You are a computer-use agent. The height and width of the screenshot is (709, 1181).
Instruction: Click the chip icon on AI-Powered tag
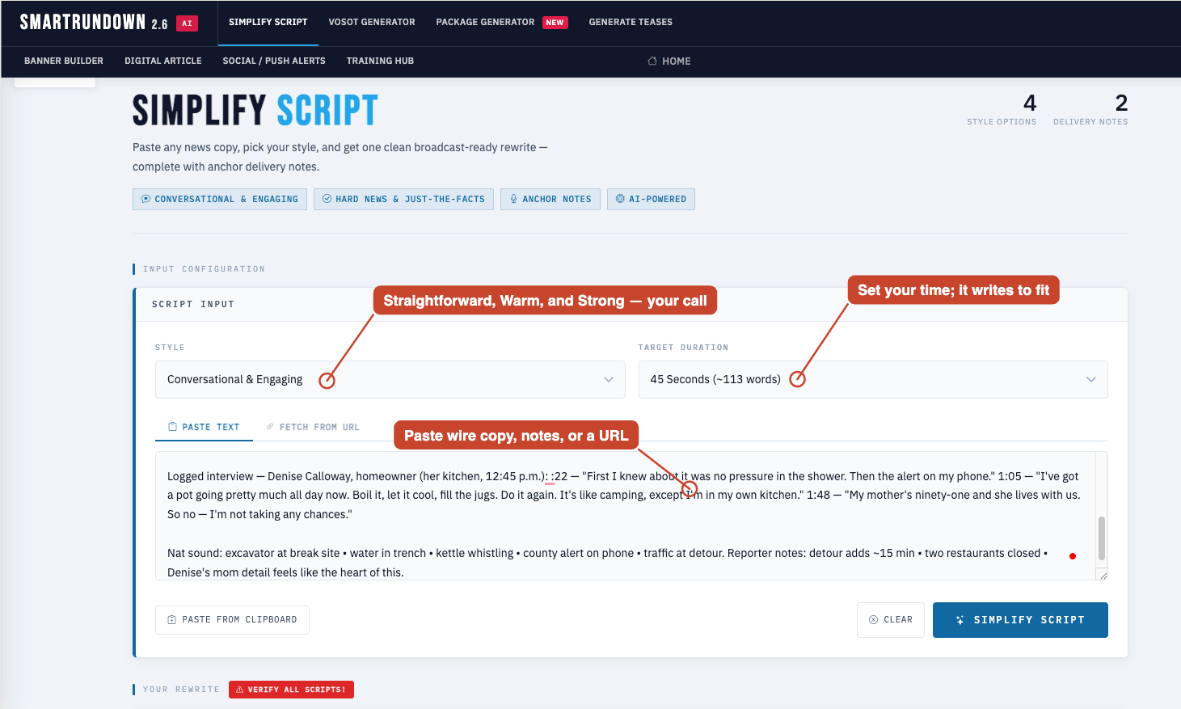tap(620, 199)
